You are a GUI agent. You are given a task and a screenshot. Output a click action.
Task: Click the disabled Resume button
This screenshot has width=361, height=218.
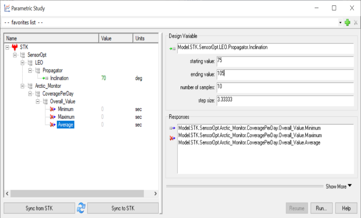coord(297,208)
